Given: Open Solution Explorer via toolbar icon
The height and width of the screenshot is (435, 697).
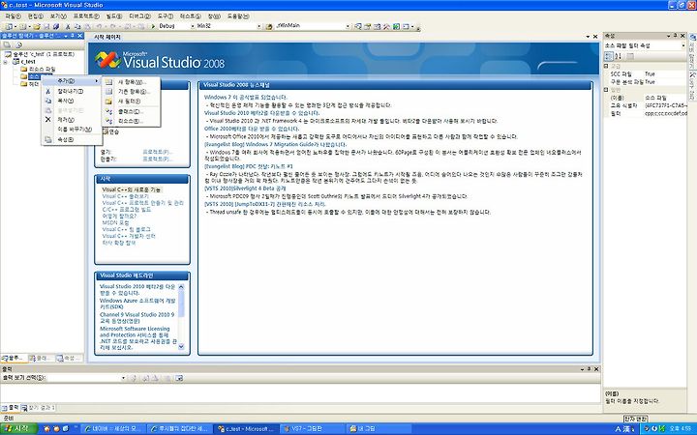Looking at the screenshot, I should coord(358,27).
